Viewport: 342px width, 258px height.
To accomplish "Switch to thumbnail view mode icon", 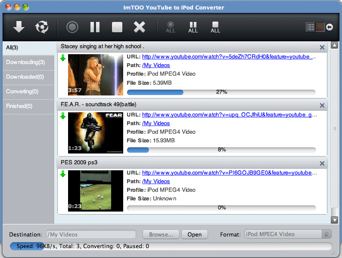I will (320, 27).
